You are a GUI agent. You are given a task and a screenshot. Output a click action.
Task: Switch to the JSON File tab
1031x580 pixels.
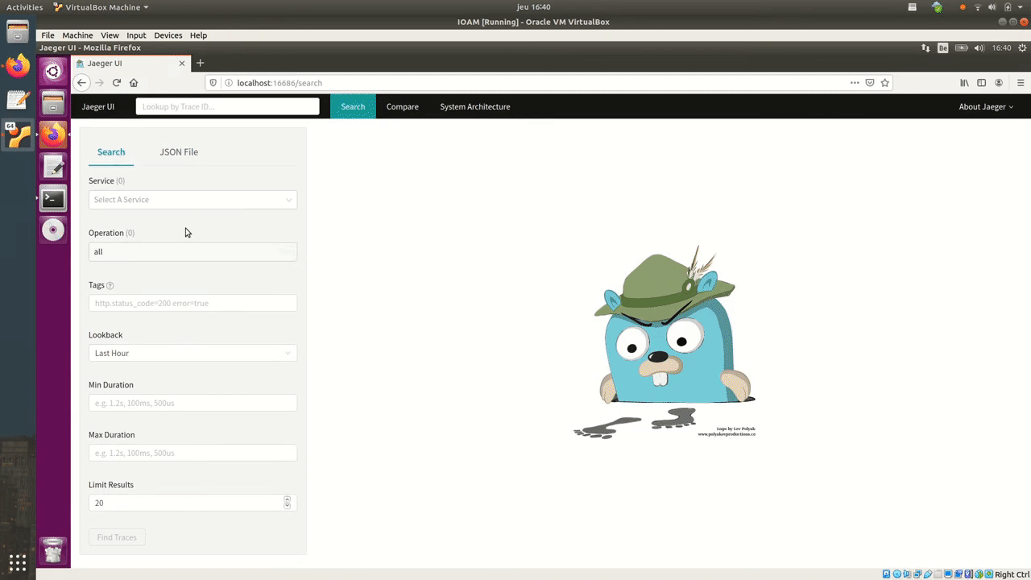pos(179,151)
